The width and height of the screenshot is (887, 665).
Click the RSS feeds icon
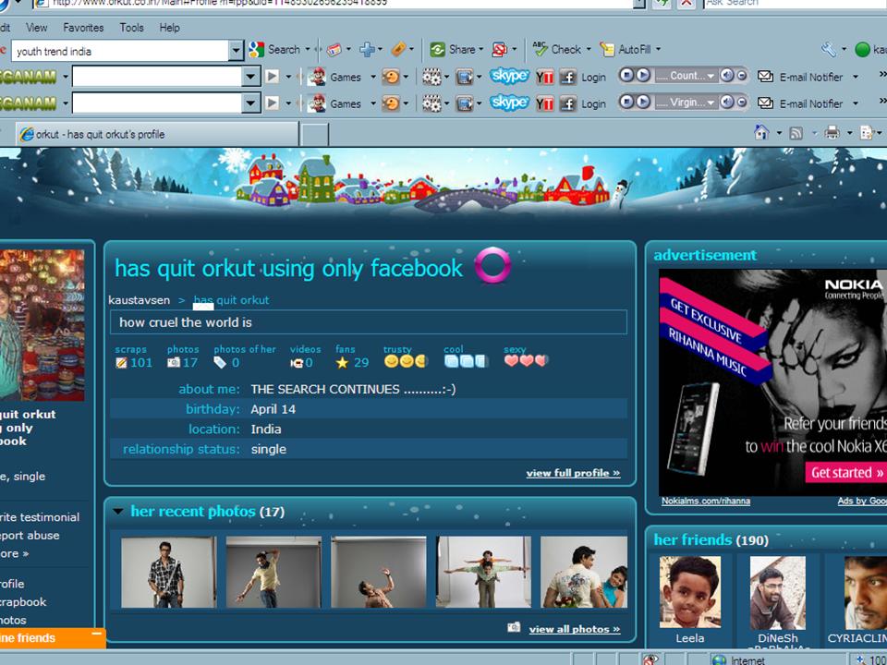(x=796, y=133)
